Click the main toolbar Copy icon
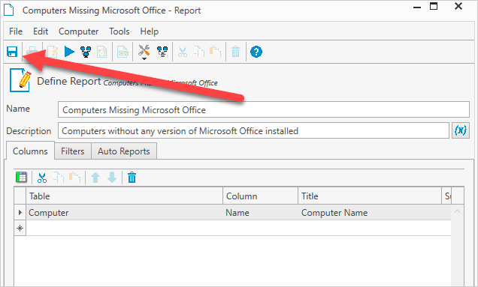 (x=199, y=52)
